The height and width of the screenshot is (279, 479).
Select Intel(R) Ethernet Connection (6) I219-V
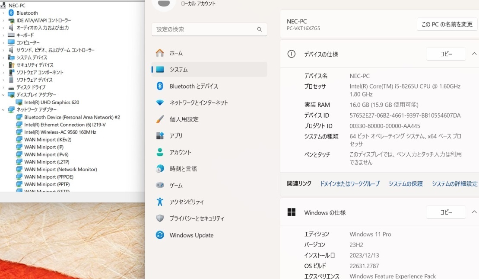[65, 125]
